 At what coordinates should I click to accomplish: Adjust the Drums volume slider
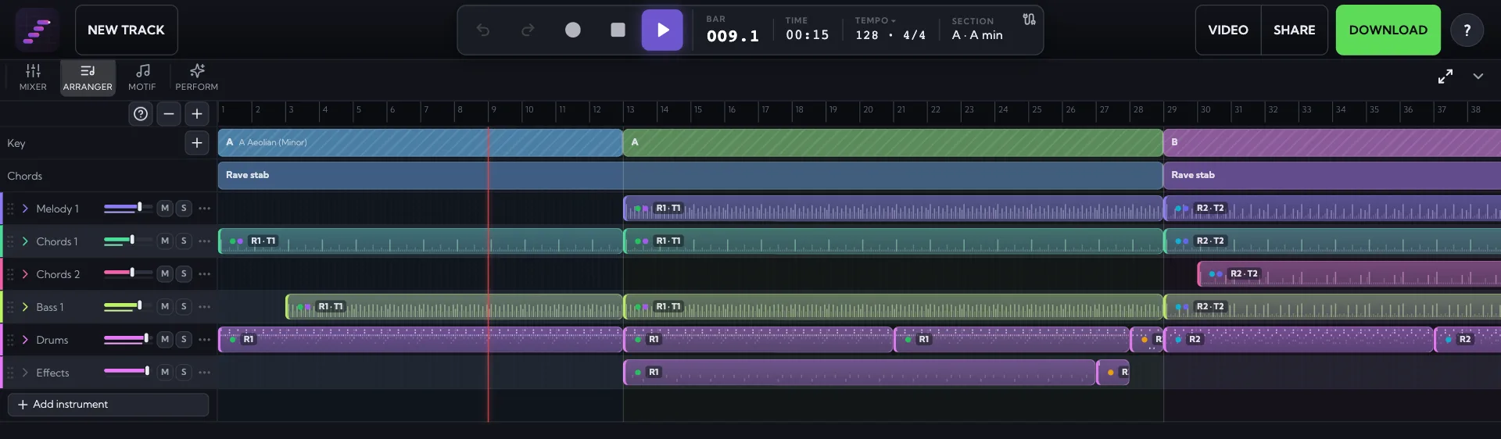pyautogui.click(x=127, y=339)
